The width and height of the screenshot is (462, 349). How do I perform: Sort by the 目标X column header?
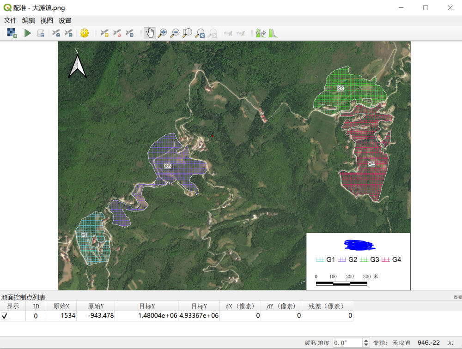[x=146, y=306]
